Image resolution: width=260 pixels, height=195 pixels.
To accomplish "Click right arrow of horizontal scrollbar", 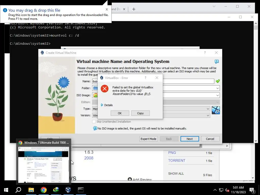I will point(227,146).
